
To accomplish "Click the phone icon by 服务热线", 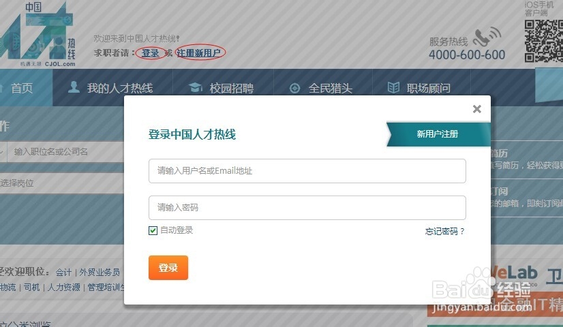I will 487,36.
